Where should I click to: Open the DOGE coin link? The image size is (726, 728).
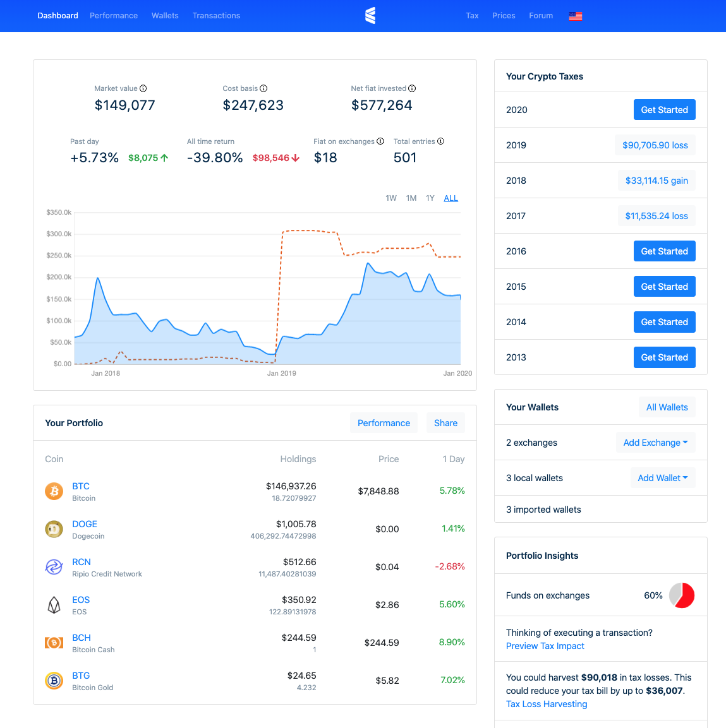(x=85, y=523)
